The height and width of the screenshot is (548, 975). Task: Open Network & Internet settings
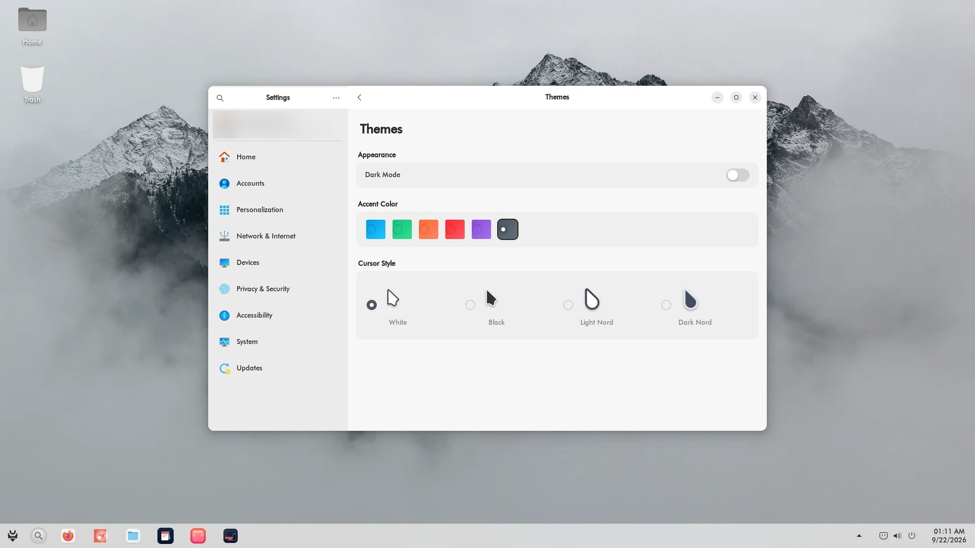point(278,236)
